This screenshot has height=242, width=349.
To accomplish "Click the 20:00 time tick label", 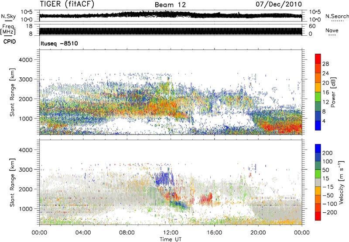I will point(258,233).
